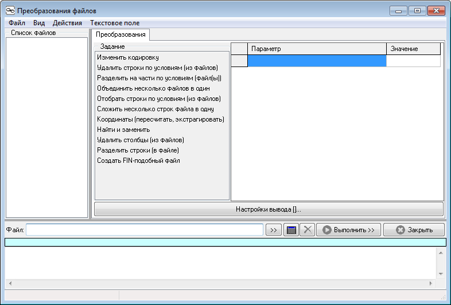
Task: Click the Значение column header
Action: (413, 49)
